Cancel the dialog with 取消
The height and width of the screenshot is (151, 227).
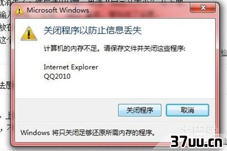tap(188, 110)
